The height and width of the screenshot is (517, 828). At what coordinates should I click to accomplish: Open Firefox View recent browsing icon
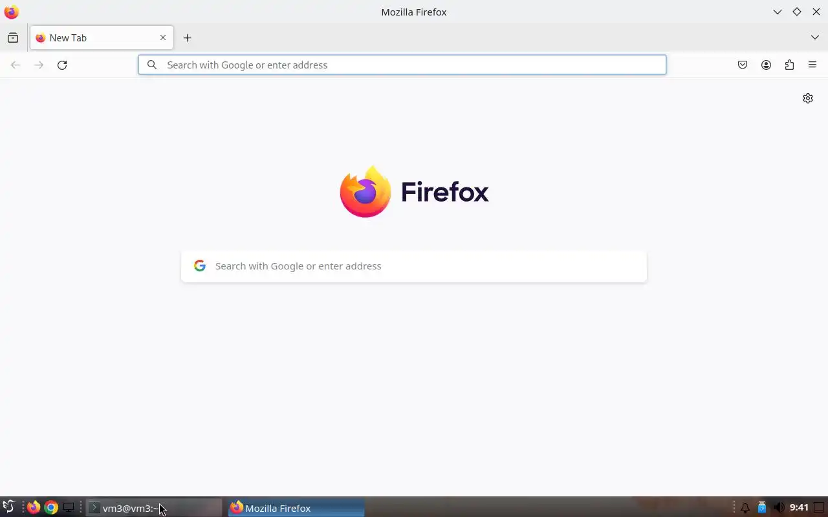pyautogui.click(x=13, y=37)
